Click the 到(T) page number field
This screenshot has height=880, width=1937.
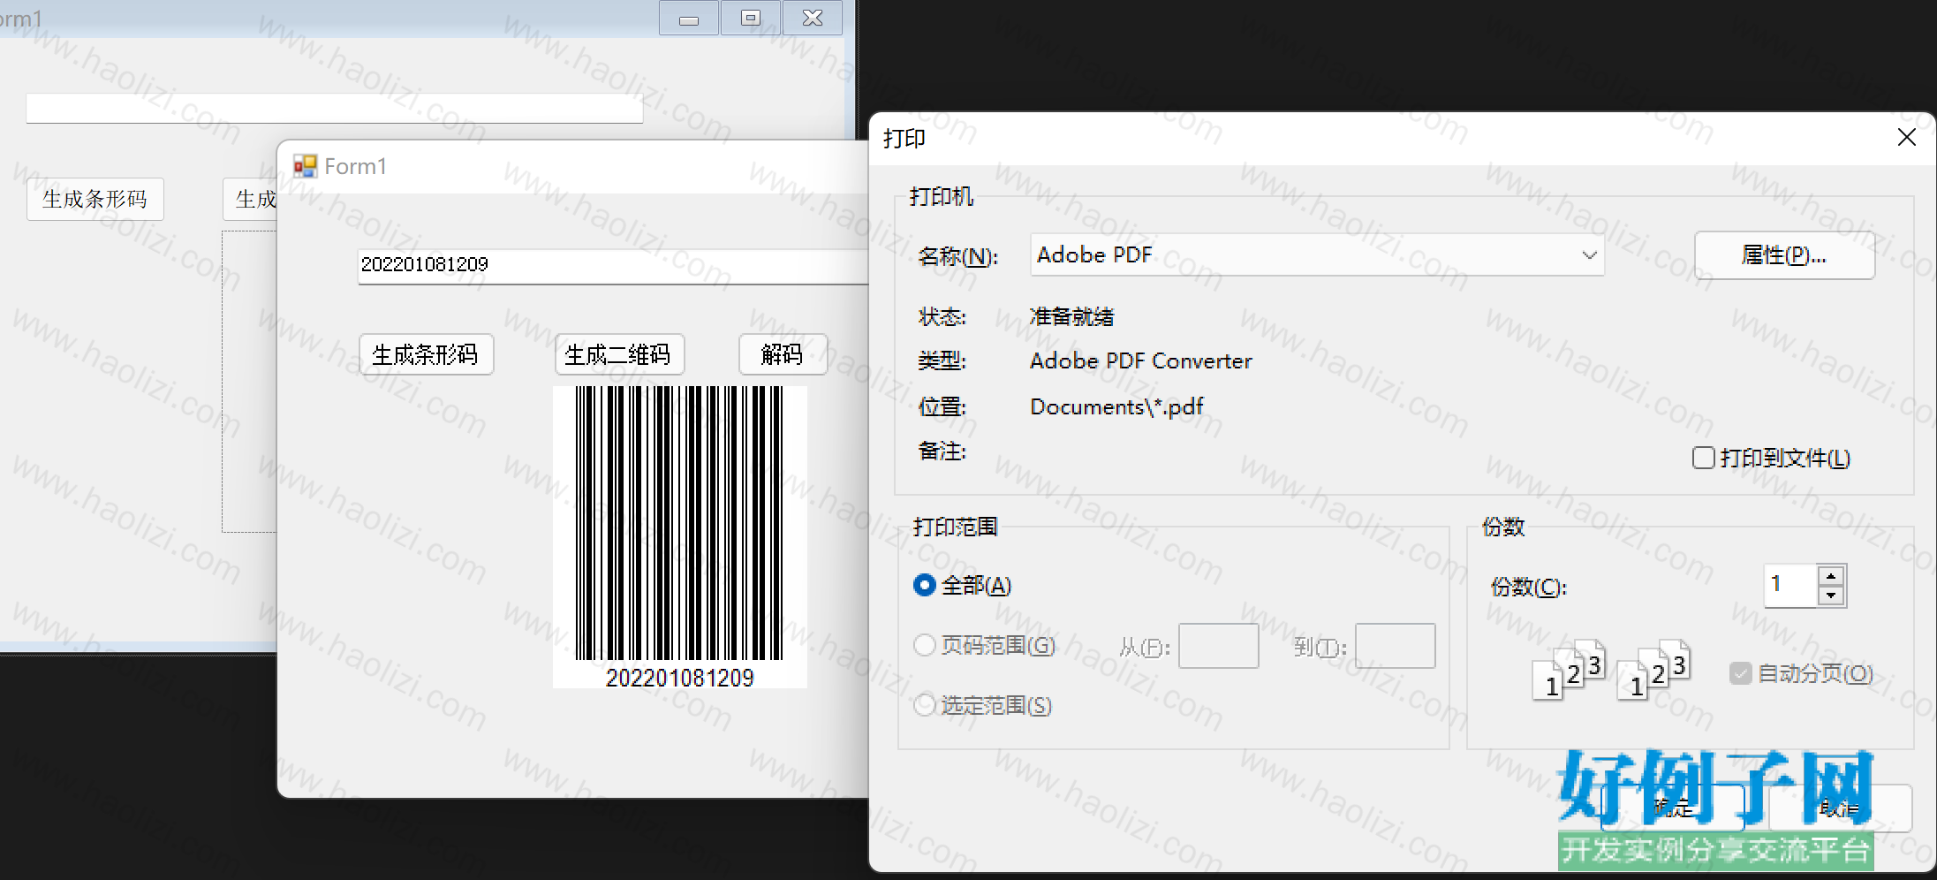tap(1395, 646)
